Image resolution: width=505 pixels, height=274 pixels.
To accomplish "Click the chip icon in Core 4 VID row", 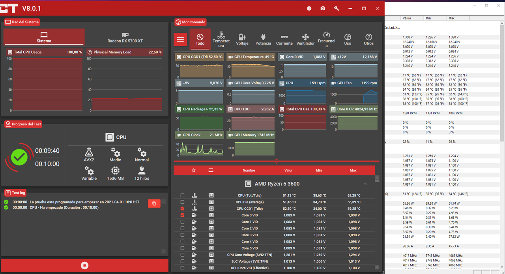I will (211, 241).
